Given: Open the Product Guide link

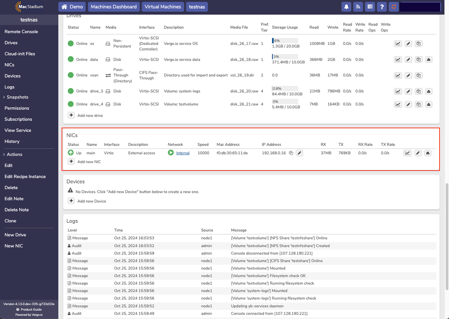Looking at the screenshot, I should click(29, 310).
